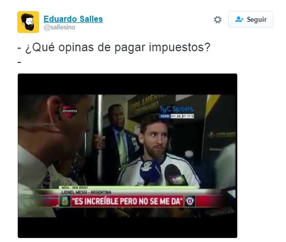Click the black microphone in the video
286x242 pixels.
coord(175,175)
